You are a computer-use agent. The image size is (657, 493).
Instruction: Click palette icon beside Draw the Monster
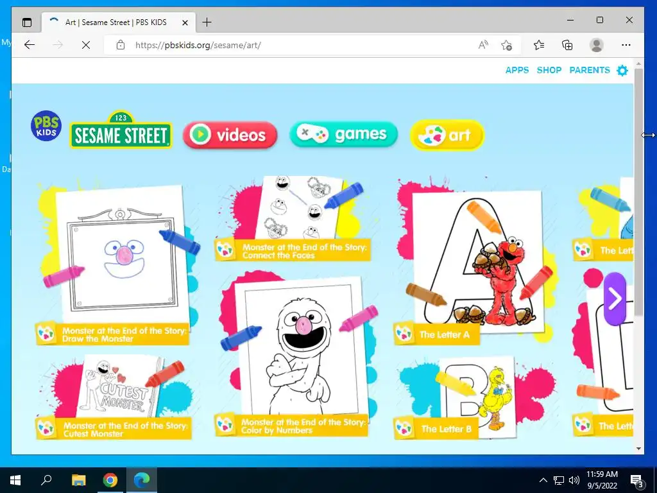(x=46, y=334)
